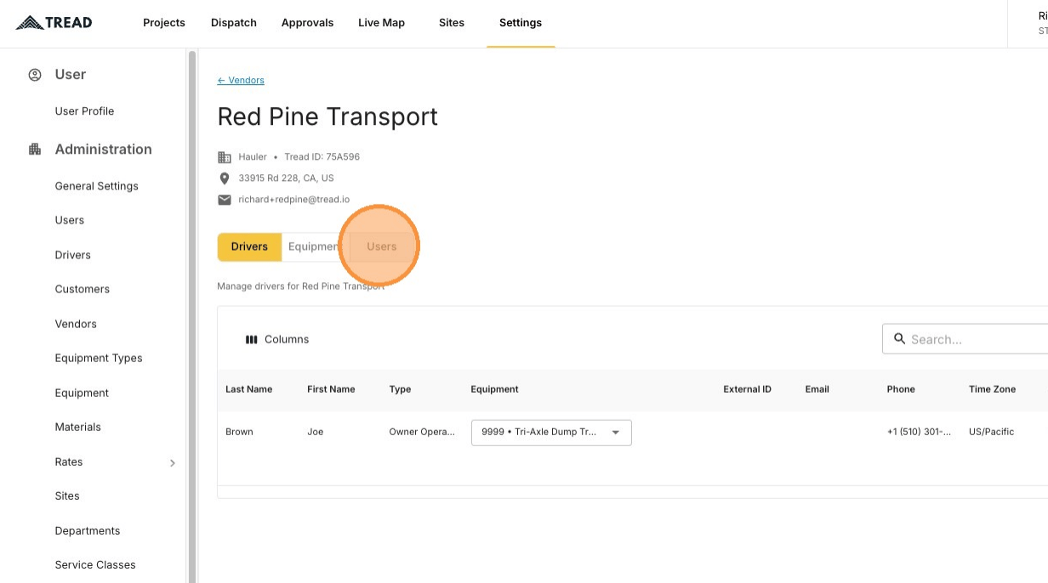Go back via the Vendors link

pos(241,81)
